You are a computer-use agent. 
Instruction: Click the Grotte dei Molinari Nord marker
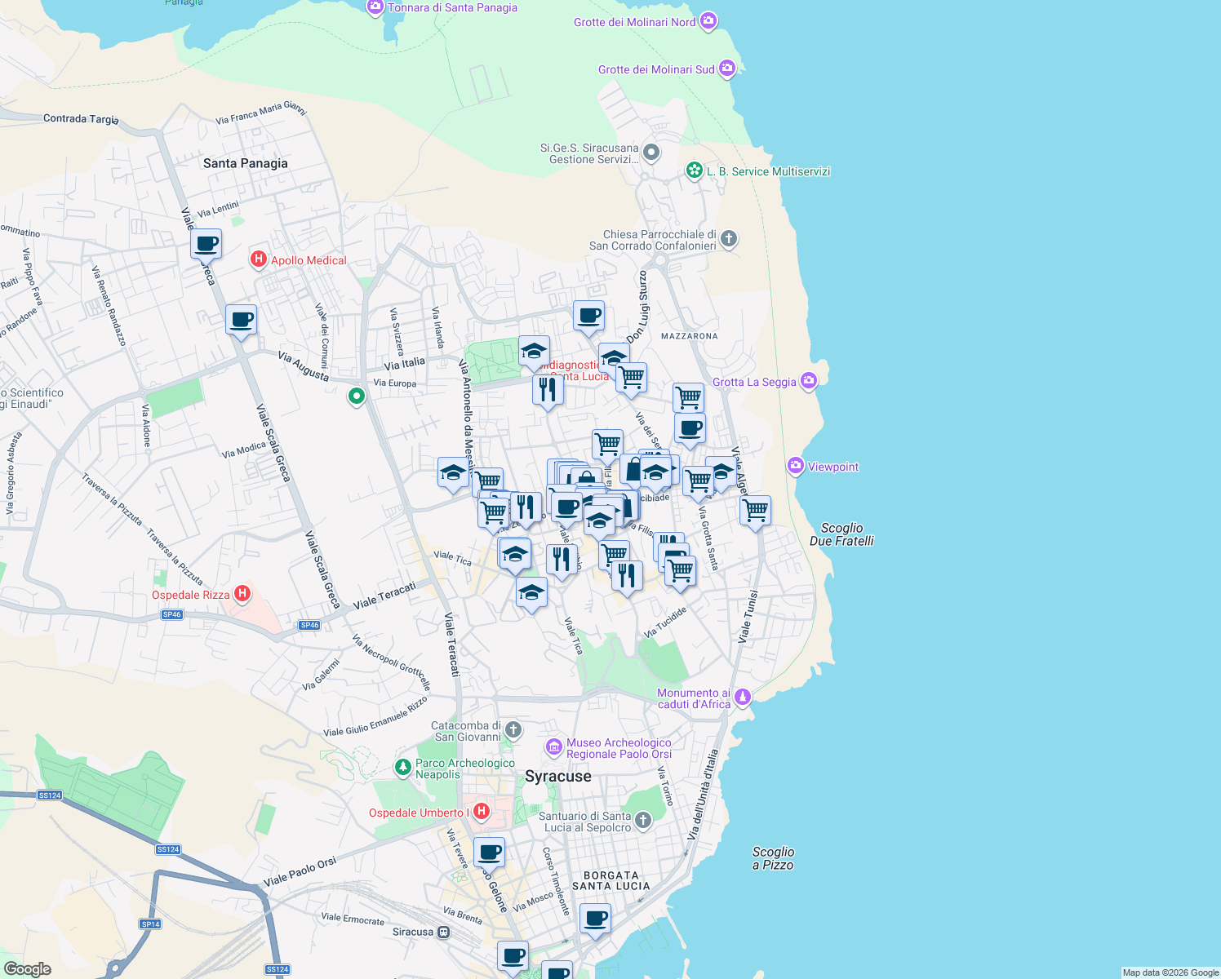[707, 22]
